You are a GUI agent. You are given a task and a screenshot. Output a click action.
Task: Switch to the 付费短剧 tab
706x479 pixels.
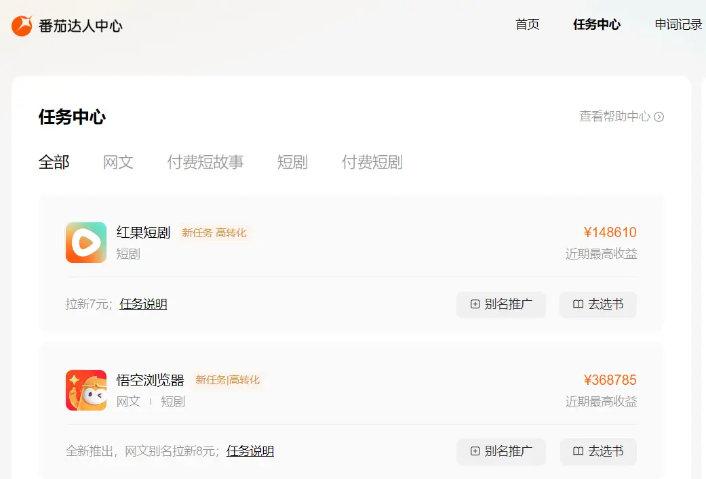372,162
